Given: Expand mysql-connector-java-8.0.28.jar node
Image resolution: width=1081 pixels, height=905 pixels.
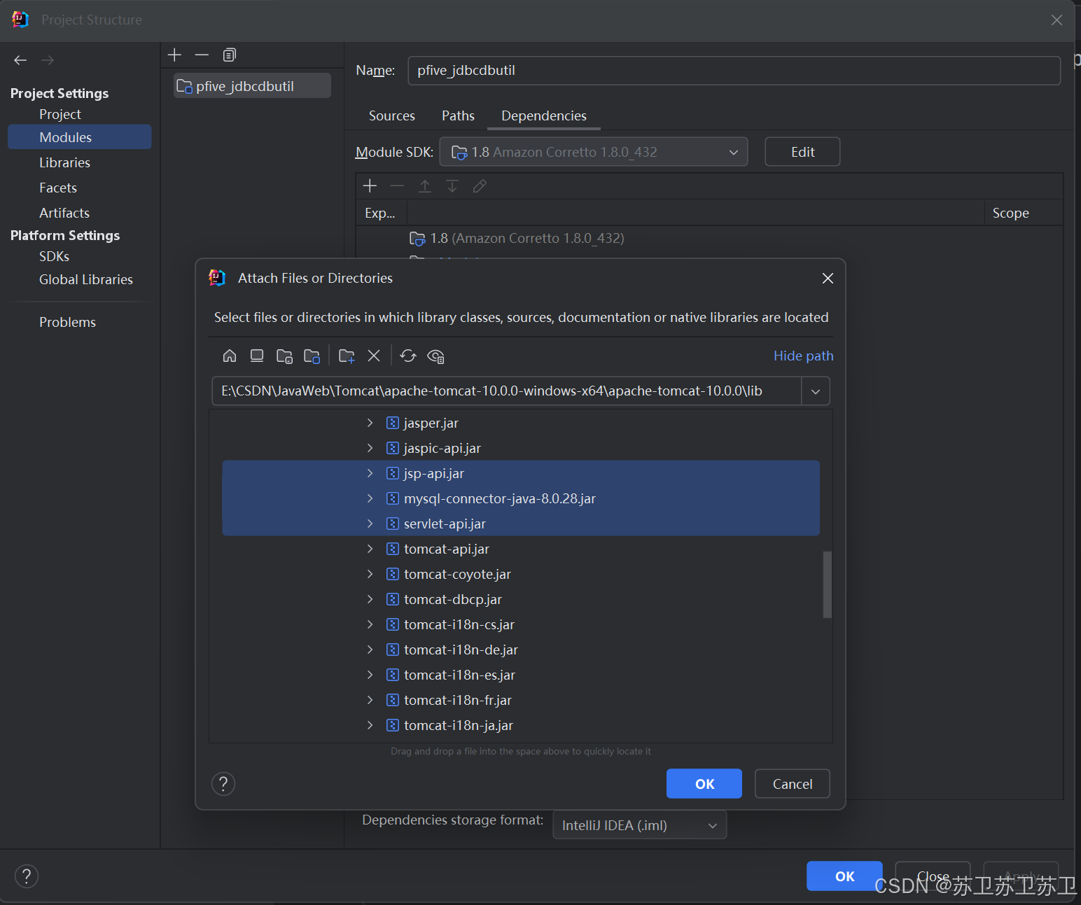Looking at the screenshot, I should click(370, 498).
